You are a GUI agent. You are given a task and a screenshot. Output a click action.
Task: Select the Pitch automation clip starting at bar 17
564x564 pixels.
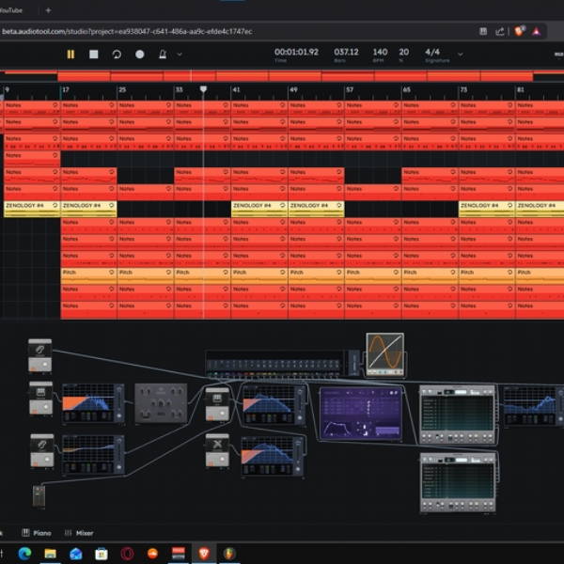(x=88, y=276)
